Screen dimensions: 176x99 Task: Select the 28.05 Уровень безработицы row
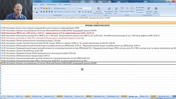pos(89,51)
